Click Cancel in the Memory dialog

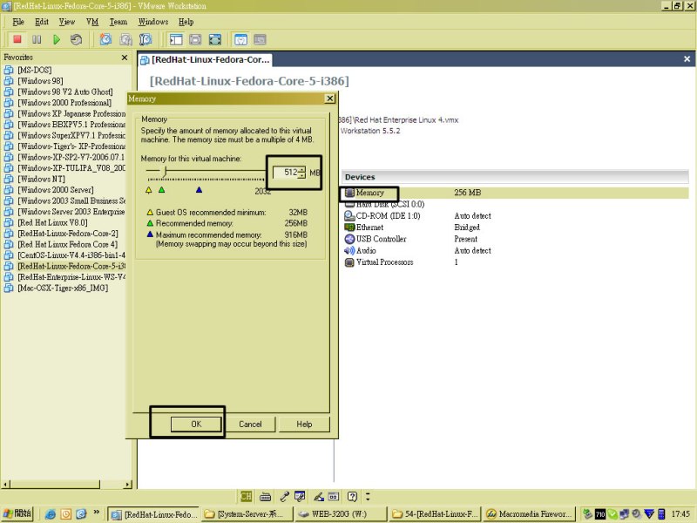click(250, 424)
